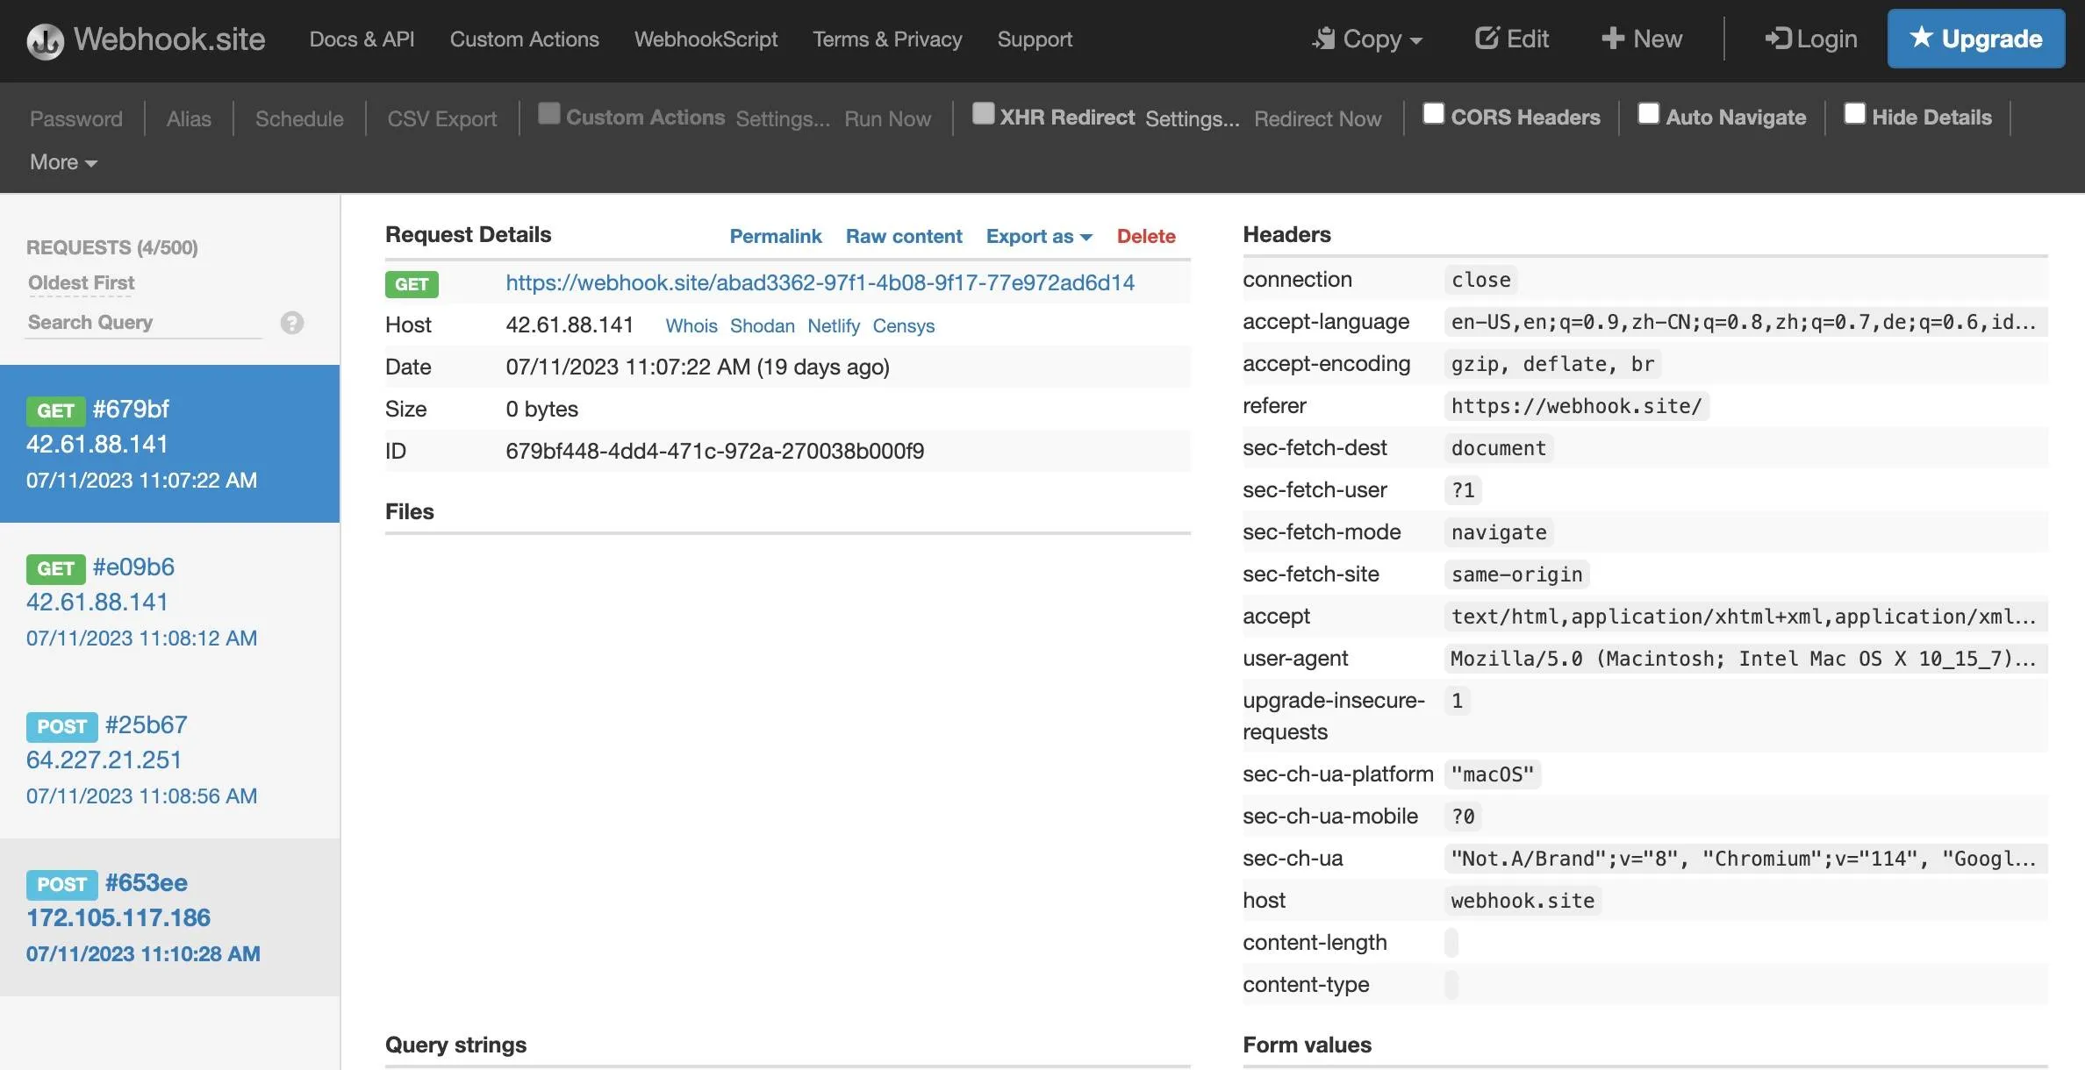The height and width of the screenshot is (1070, 2085).
Task: Open Shodan lookup for host
Action: point(763,326)
